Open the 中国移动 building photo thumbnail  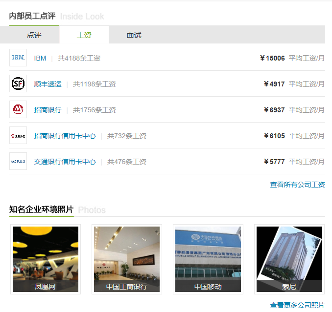tap(208, 259)
